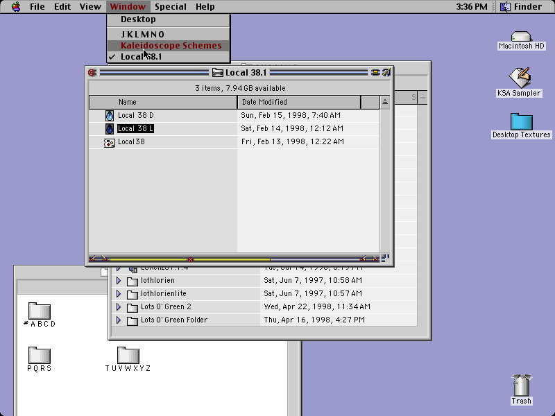This screenshot has height=416, width=555.
Task: Click the date Wed, Apr 22, 1998, 11:34 AM
Action: point(317,306)
